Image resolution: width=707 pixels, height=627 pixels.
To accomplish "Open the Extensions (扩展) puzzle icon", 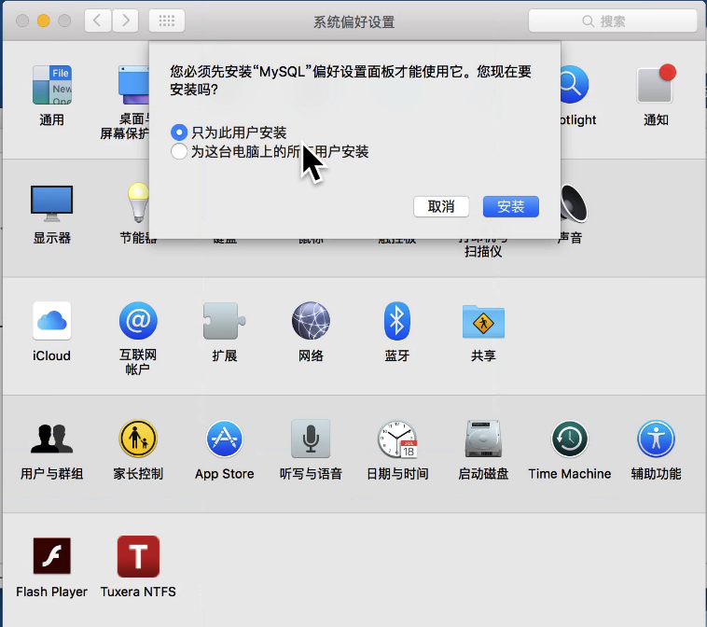I will pos(224,321).
